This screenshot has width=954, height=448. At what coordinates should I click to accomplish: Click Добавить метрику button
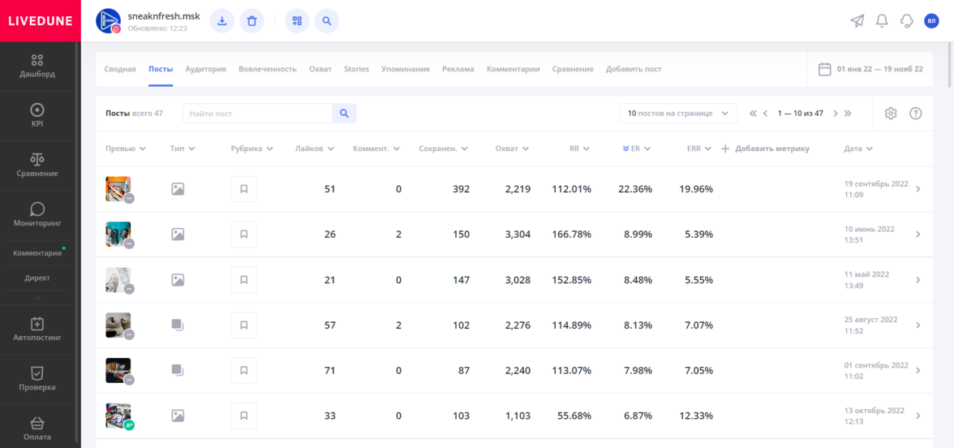(765, 149)
